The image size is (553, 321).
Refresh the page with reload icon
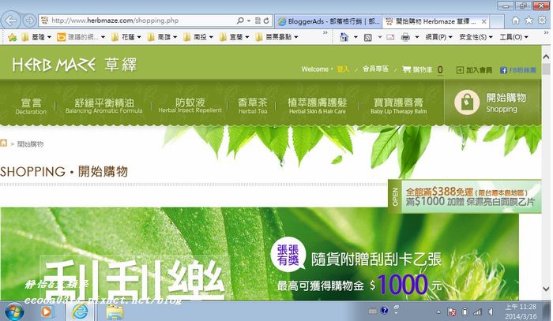click(x=267, y=21)
